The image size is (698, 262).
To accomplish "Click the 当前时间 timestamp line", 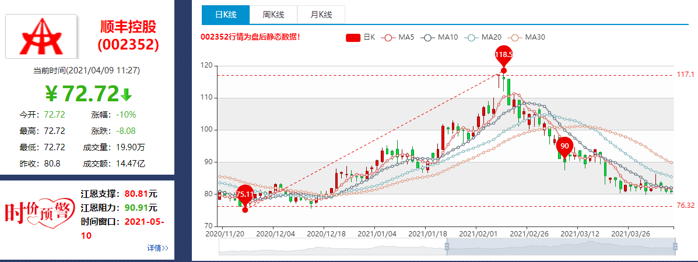I will click(87, 70).
